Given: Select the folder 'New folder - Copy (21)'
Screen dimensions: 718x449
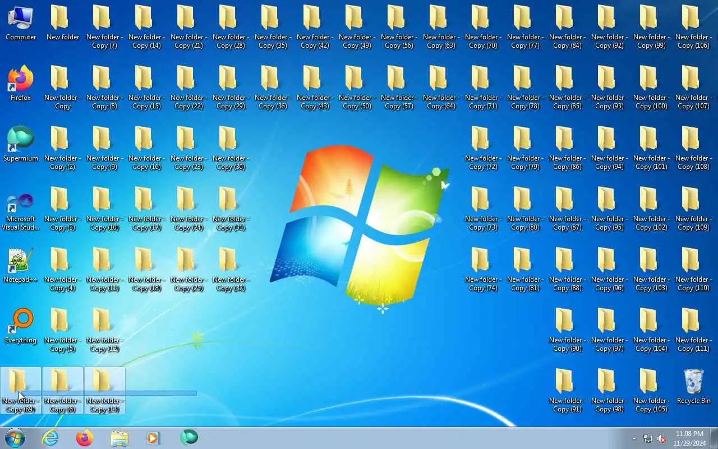Looking at the screenshot, I should tap(189, 27).
